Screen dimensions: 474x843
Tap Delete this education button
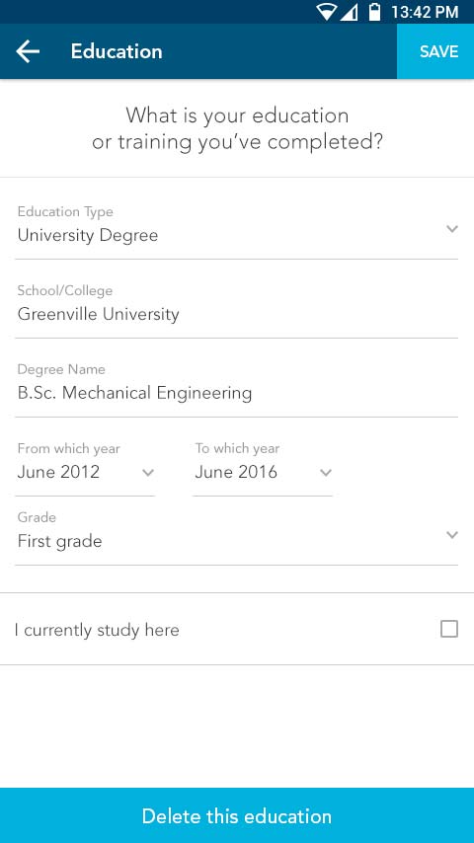point(237,815)
